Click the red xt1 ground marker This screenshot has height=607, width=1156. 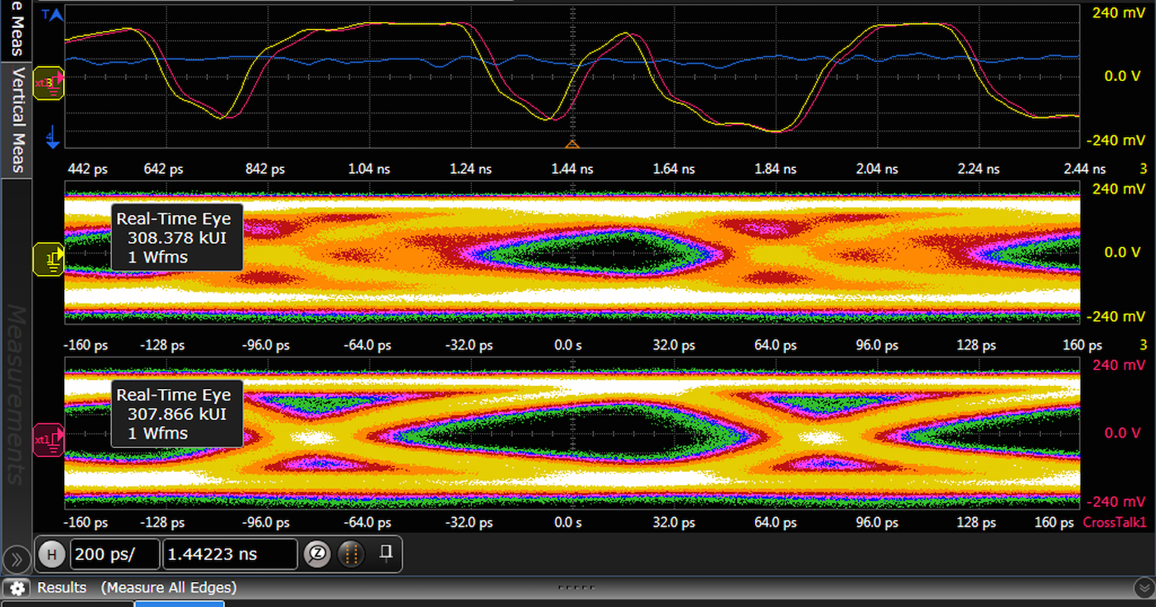49,440
